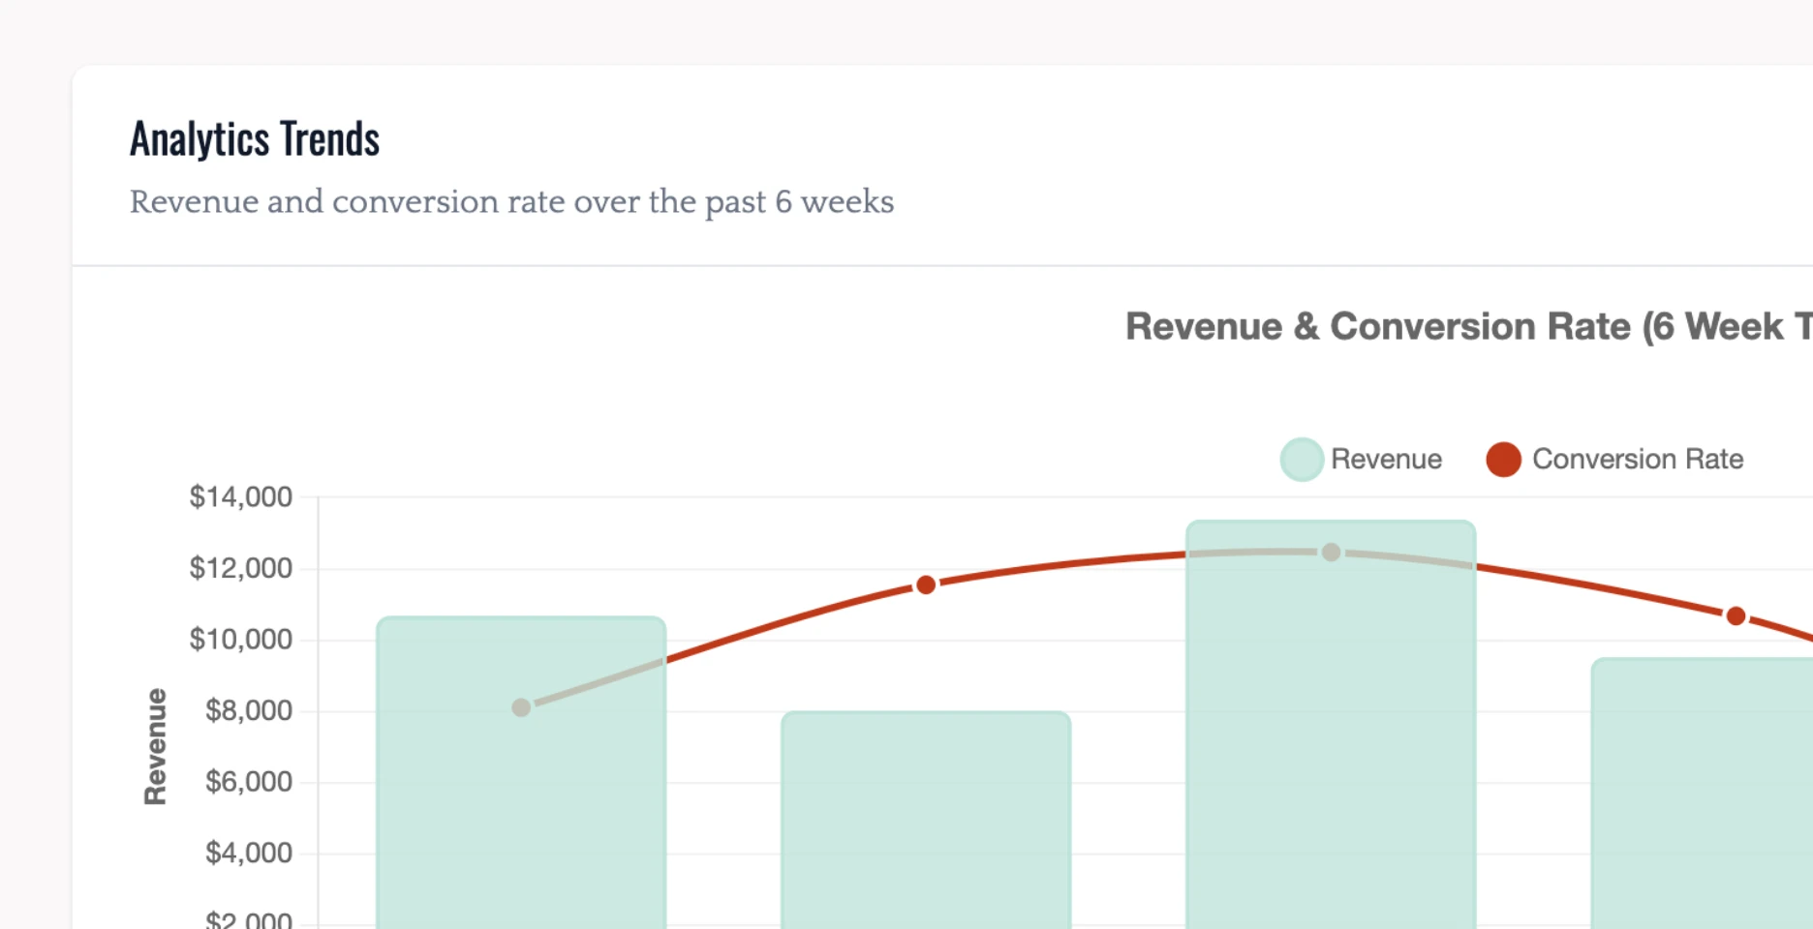Toggle the red Conversion Rate legend marker

[x=1503, y=460]
